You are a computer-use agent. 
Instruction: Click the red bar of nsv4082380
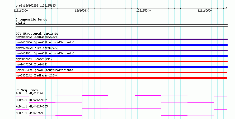click(x=121, y=73)
